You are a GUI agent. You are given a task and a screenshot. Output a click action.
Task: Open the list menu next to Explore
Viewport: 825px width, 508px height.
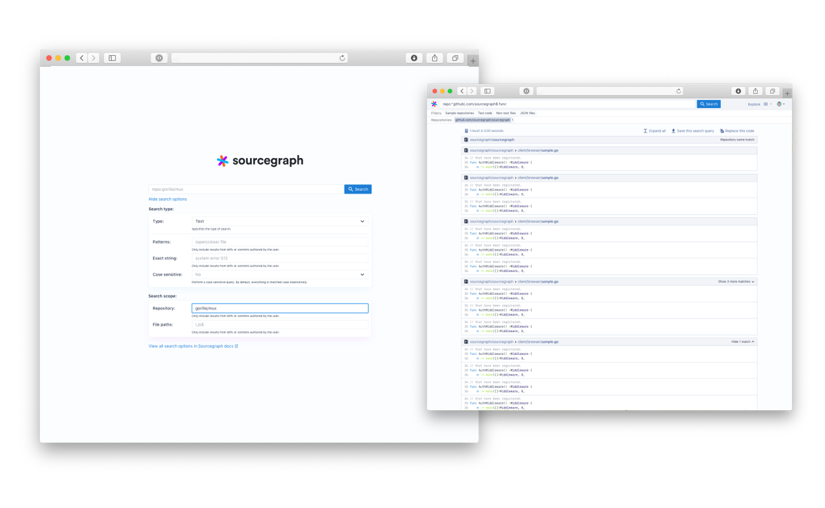pos(767,104)
